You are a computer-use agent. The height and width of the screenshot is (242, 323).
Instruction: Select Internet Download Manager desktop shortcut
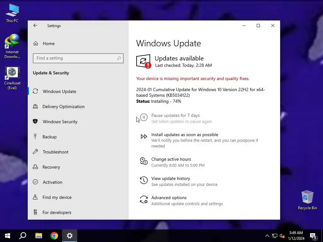(12, 47)
